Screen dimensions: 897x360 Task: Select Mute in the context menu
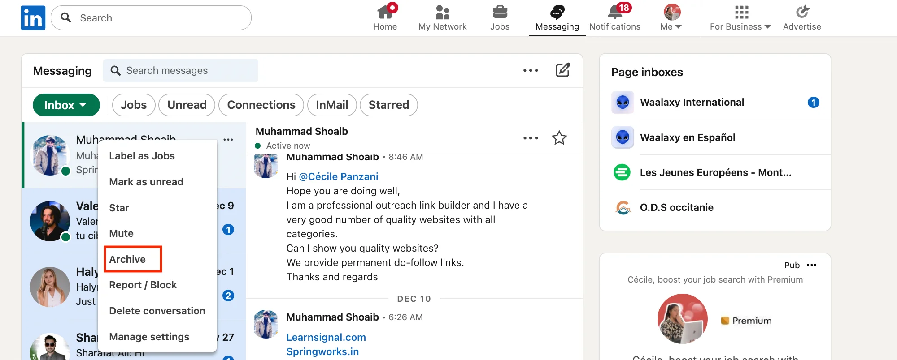point(122,233)
